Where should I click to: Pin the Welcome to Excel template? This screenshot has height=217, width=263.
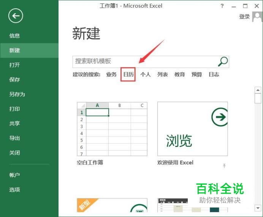pos(224,166)
